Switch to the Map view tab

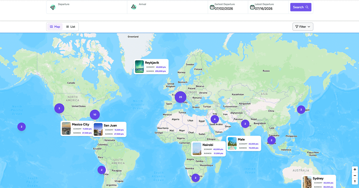coord(55,27)
